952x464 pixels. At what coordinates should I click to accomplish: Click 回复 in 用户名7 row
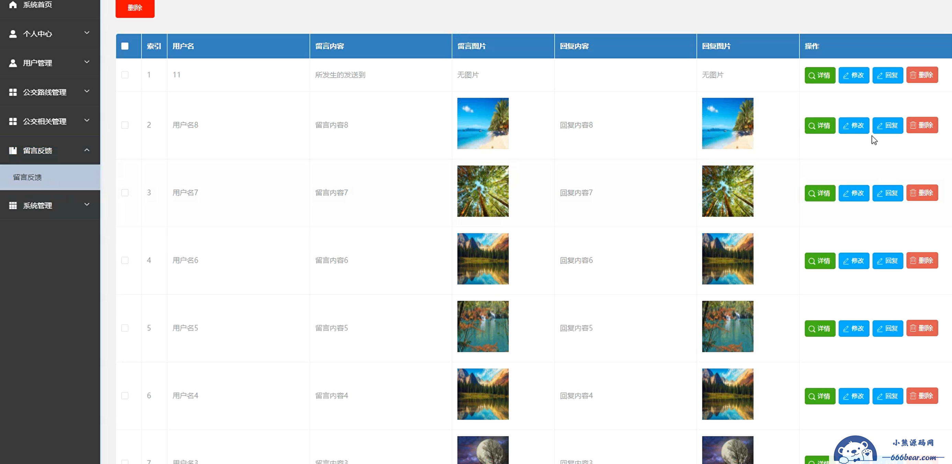(x=888, y=193)
